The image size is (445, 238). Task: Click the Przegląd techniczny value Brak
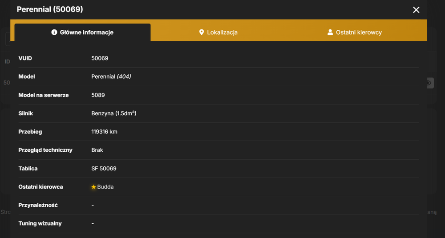coord(97,150)
